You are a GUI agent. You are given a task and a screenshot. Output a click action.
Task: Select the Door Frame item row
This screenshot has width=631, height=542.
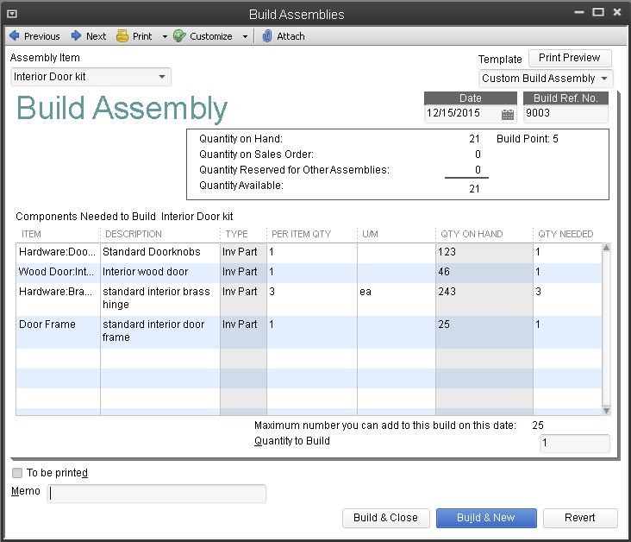309,332
